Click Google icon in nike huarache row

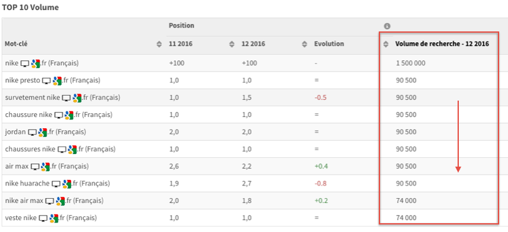[67, 184]
